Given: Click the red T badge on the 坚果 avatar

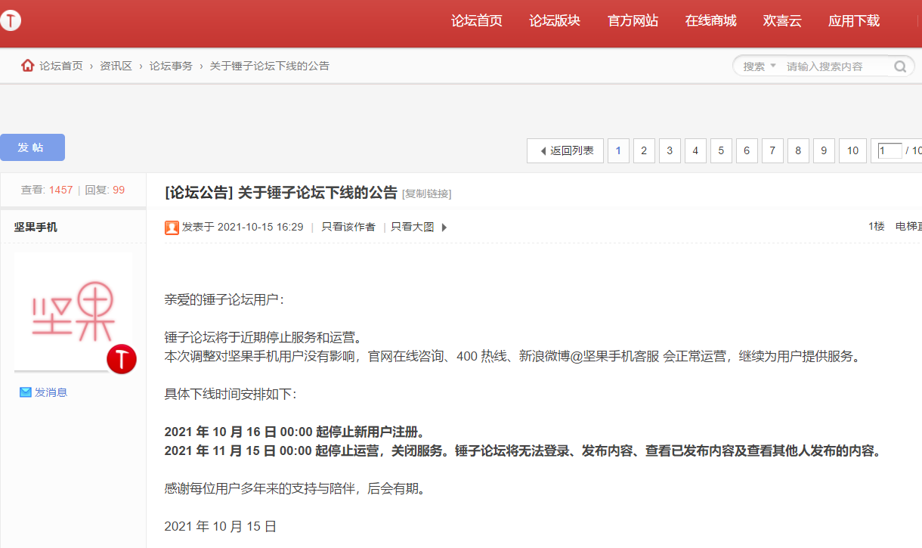Looking at the screenshot, I should click(121, 361).
